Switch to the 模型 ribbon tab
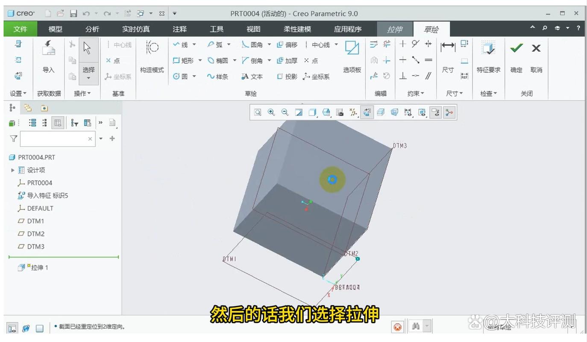Viewport: 587px width, 342px height. click(x=55, y=29)
